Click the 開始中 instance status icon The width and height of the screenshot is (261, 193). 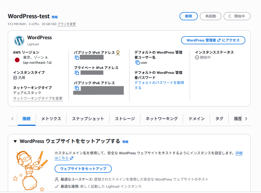pos(197,57)
